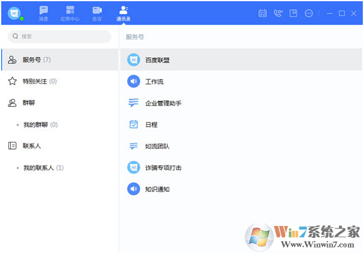Maximize the window
Screen dimensions: 364x253
(342, 13)
